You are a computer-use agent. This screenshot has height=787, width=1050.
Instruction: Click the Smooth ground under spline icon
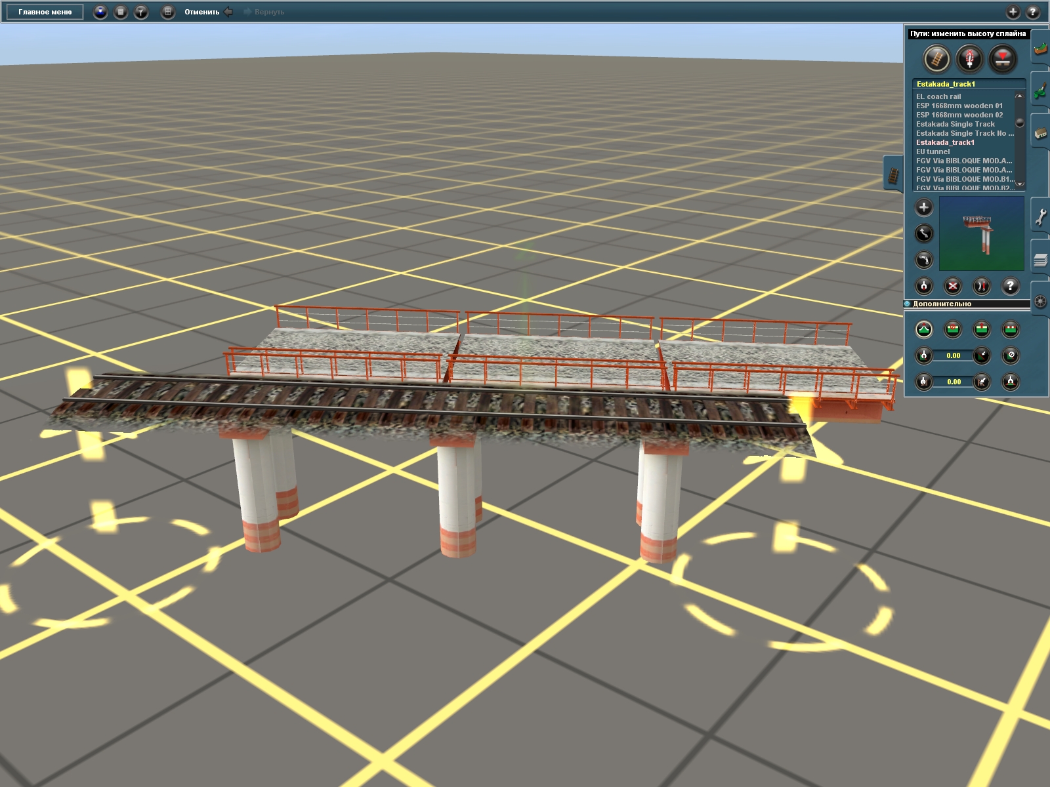pos(1011,381)
